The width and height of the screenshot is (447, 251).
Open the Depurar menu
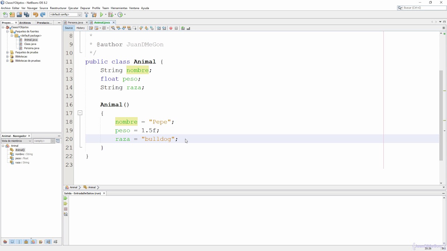pos(85,8)
